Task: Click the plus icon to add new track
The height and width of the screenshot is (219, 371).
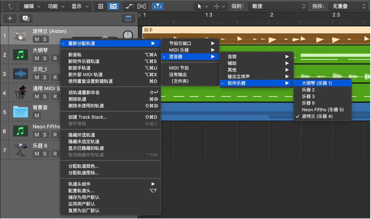Action: pos(10,18)
